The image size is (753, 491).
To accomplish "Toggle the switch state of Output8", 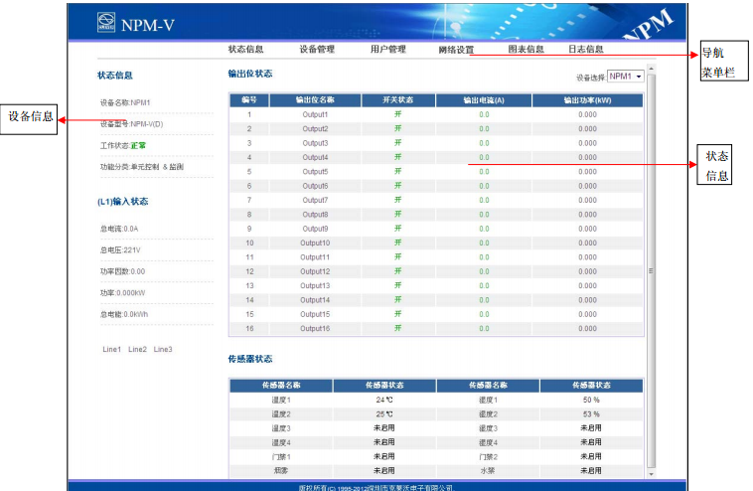I will click(398, 215).
